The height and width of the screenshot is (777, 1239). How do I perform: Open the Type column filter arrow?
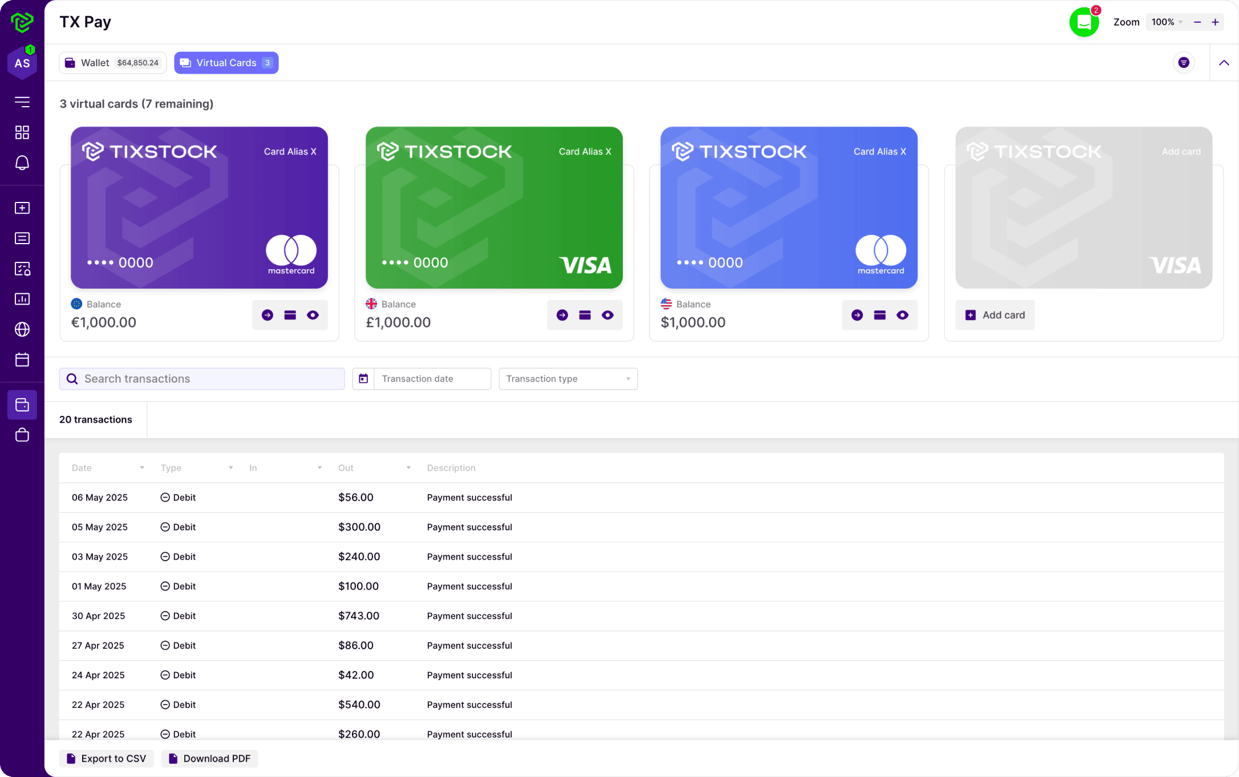[231, 468]
